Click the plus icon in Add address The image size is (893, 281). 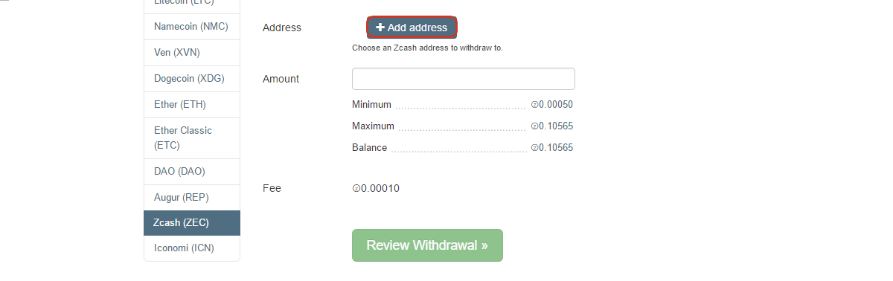380,28
